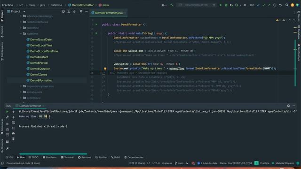Open Search Everywhere magnifier icon
The width and height of the screenshot is (301, 169).
point(287,5)
